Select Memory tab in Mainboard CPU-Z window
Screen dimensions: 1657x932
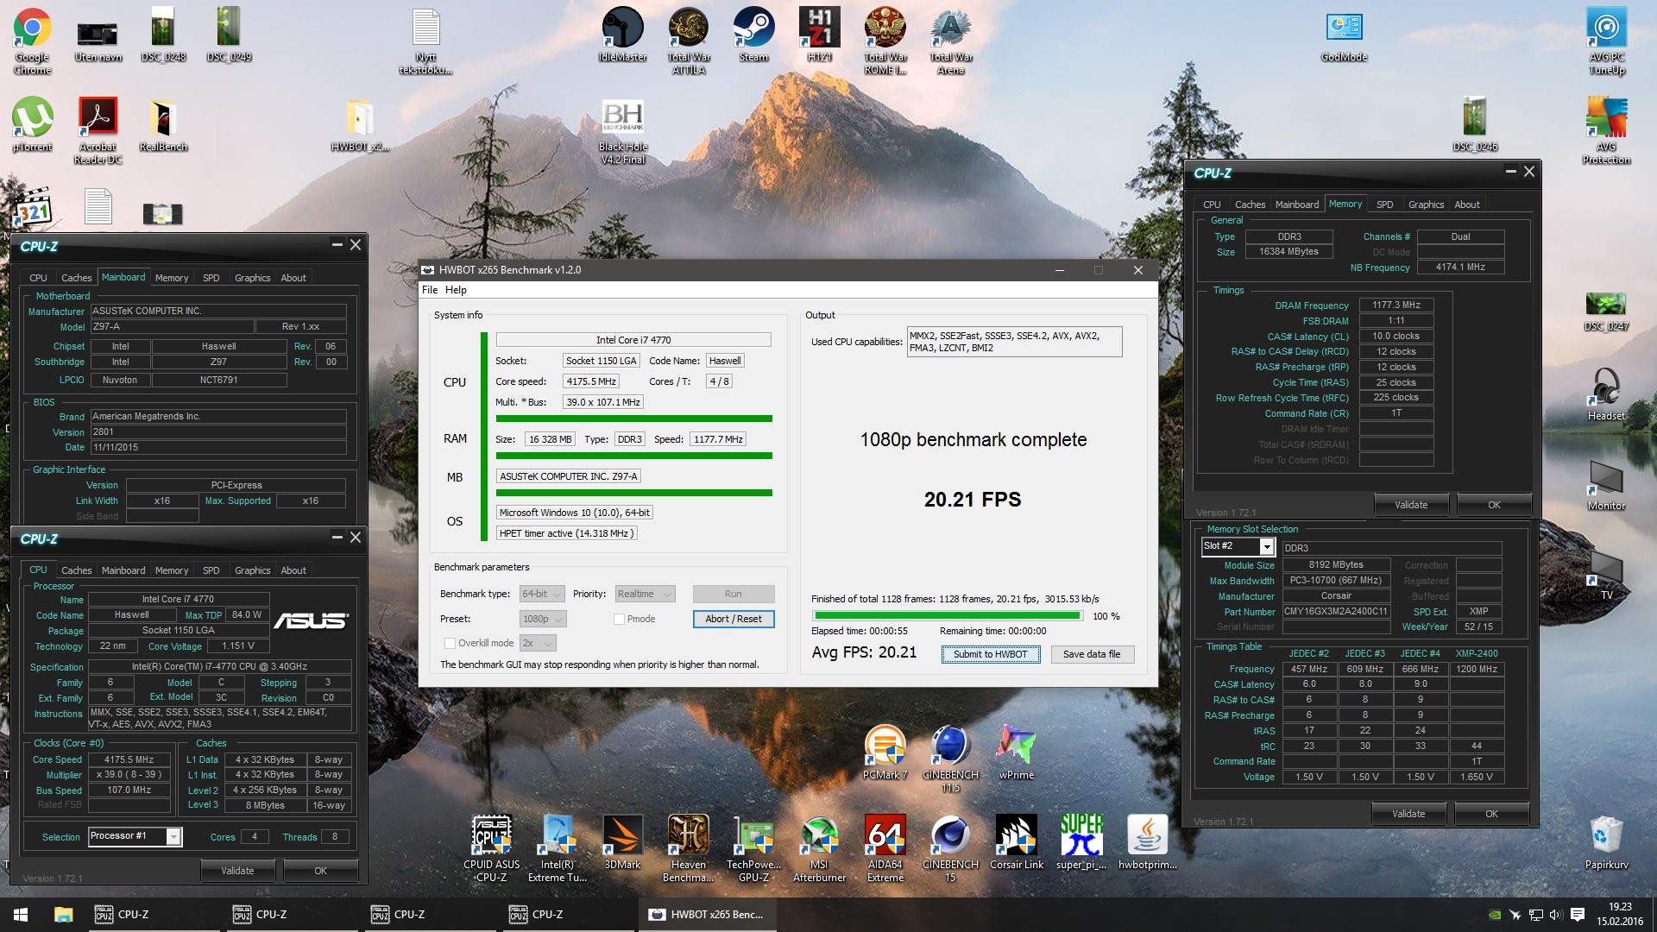(171, 278)
